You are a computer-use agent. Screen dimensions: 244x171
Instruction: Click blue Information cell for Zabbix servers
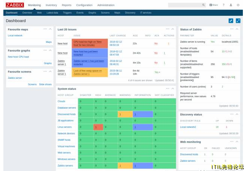click(143, 165)
